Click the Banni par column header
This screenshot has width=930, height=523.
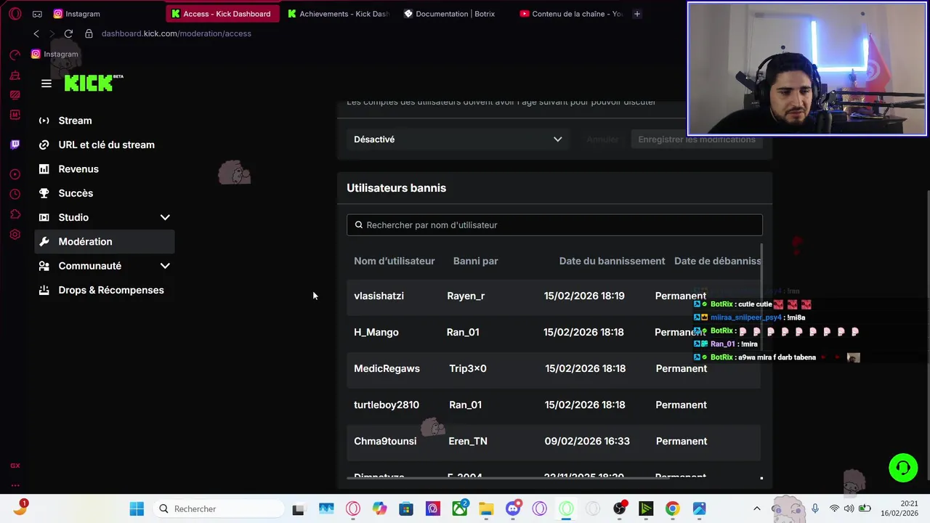tap(476, 261)
